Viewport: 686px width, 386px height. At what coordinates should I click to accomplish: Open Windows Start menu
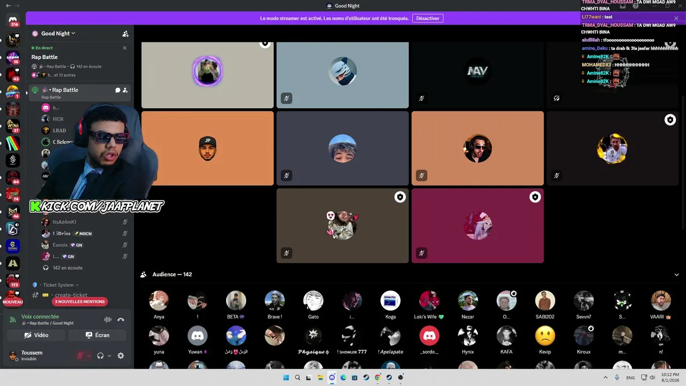286,377
